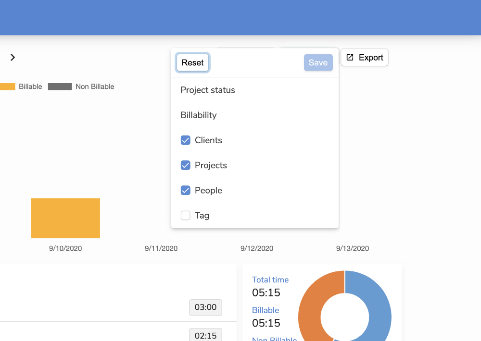This screenshot has height=341, width=481.
Task: Enable the Tag checkbox
Action: click(x=186, y=216)
